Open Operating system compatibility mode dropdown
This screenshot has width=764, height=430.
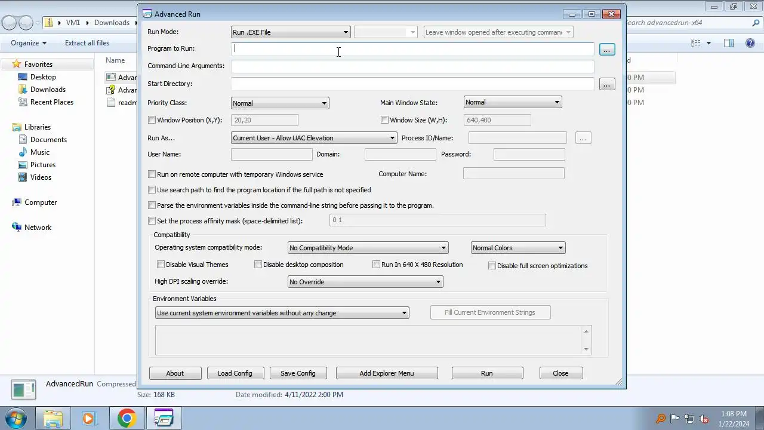368,248
